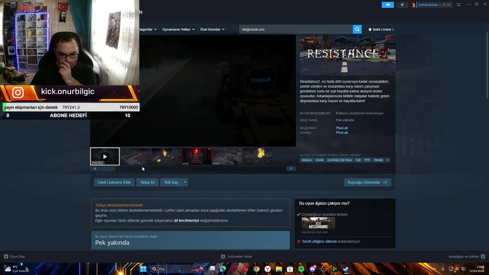Open the Tercih ettiğiniz dillerde link

point(319,241)
